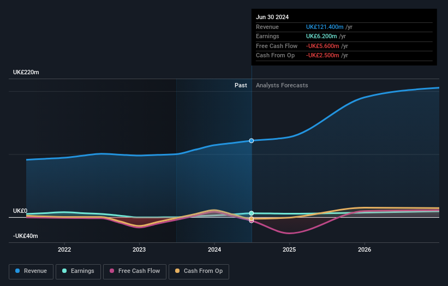The image size is (448, 286).
Task: Click the Jun 30 2024 tooltip date
Action: tap(272, 17)
